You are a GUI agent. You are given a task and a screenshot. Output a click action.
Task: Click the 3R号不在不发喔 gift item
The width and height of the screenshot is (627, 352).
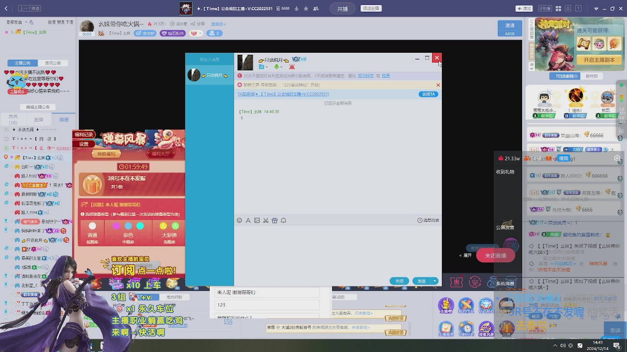[131, 184]
